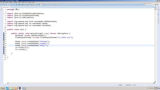
Task: Click the warning marker on line 18
Action: (x=4, y=43)
